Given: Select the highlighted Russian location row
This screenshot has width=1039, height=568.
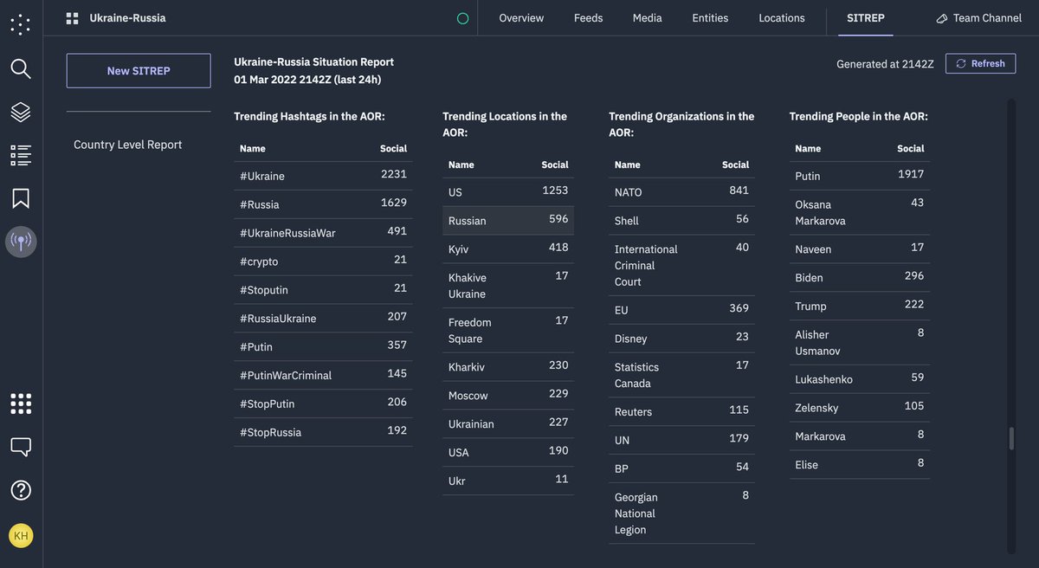Looking at the screenshot, I should tap(508, 221).
